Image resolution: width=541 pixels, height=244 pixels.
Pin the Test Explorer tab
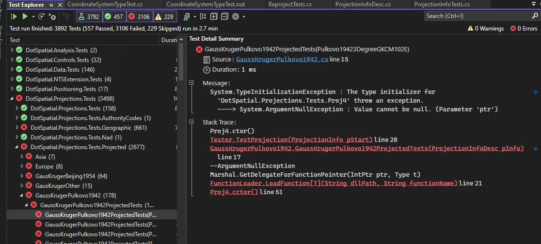point(51,5)
